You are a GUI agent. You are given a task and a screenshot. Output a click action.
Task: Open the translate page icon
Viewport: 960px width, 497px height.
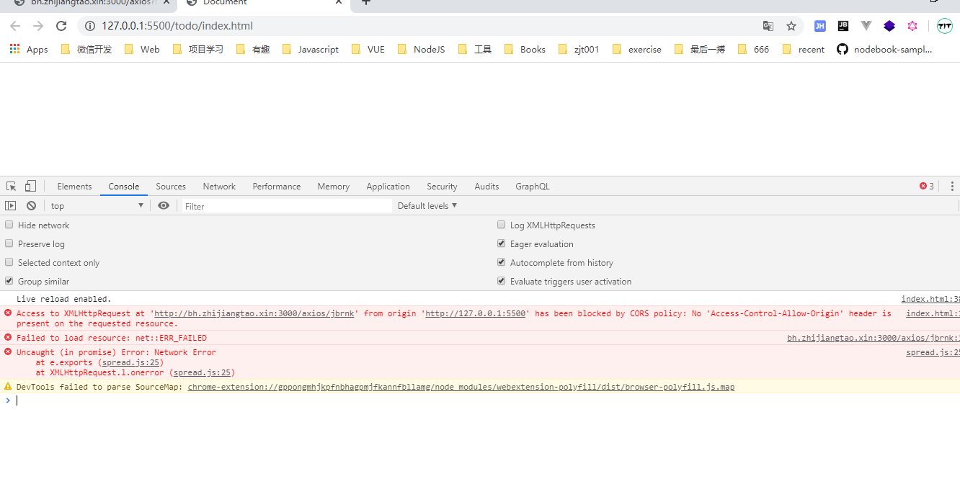(x=768, y=26)
